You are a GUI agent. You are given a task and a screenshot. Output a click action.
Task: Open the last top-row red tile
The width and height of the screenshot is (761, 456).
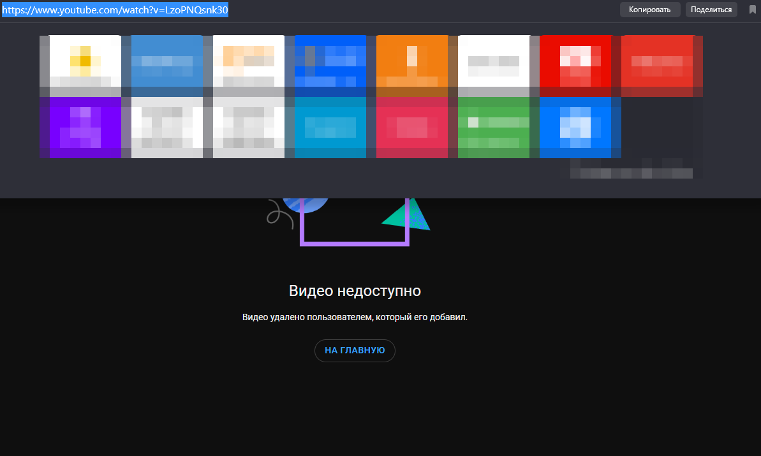[x=657, y=61]
